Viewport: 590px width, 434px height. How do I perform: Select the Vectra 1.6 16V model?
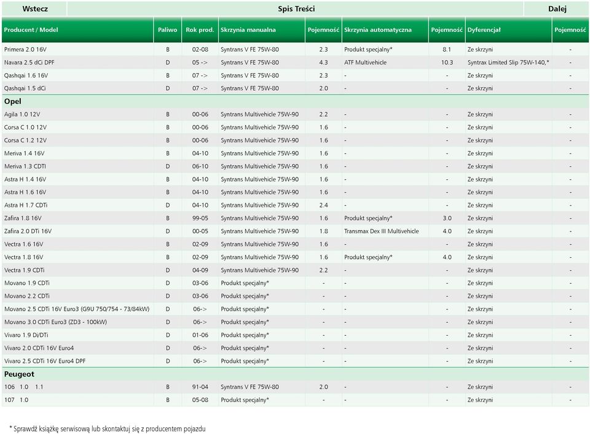point(24,244)
